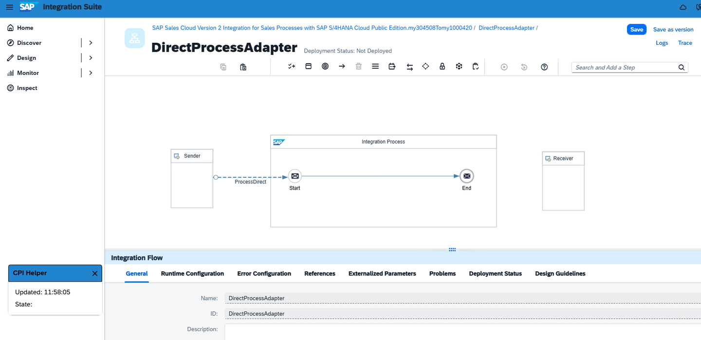Click the SAP logo in header

point(29,7)
